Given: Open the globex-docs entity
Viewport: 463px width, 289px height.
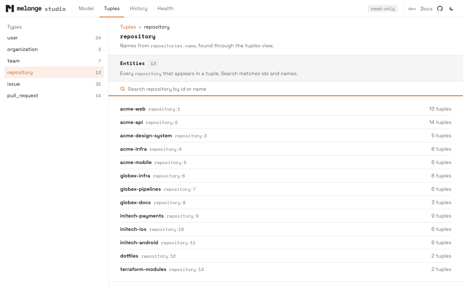Looking at the screenshot, I should (286, 202).
